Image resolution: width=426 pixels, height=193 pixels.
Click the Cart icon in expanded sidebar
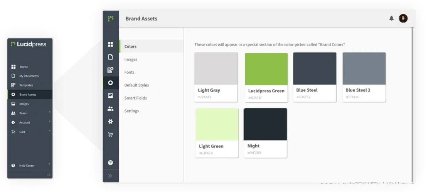(x=13, y=132)
